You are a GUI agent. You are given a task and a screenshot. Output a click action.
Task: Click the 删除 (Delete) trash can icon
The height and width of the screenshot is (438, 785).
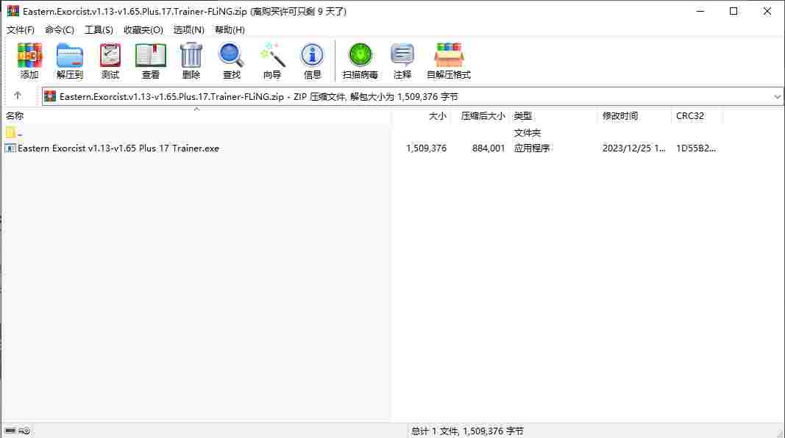pos(191,55)
